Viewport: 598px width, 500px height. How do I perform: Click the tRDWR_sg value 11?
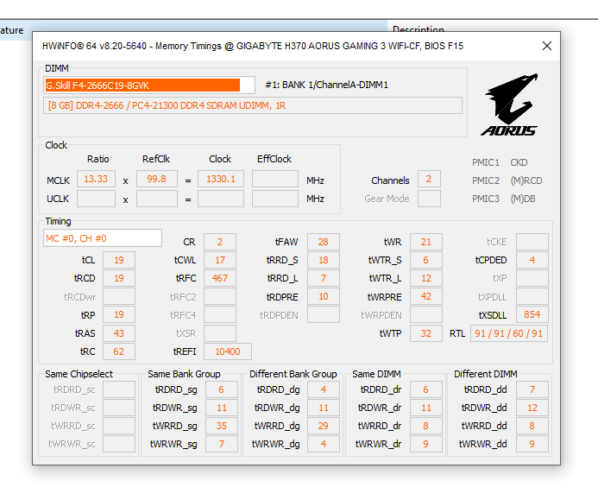[221, 408]
